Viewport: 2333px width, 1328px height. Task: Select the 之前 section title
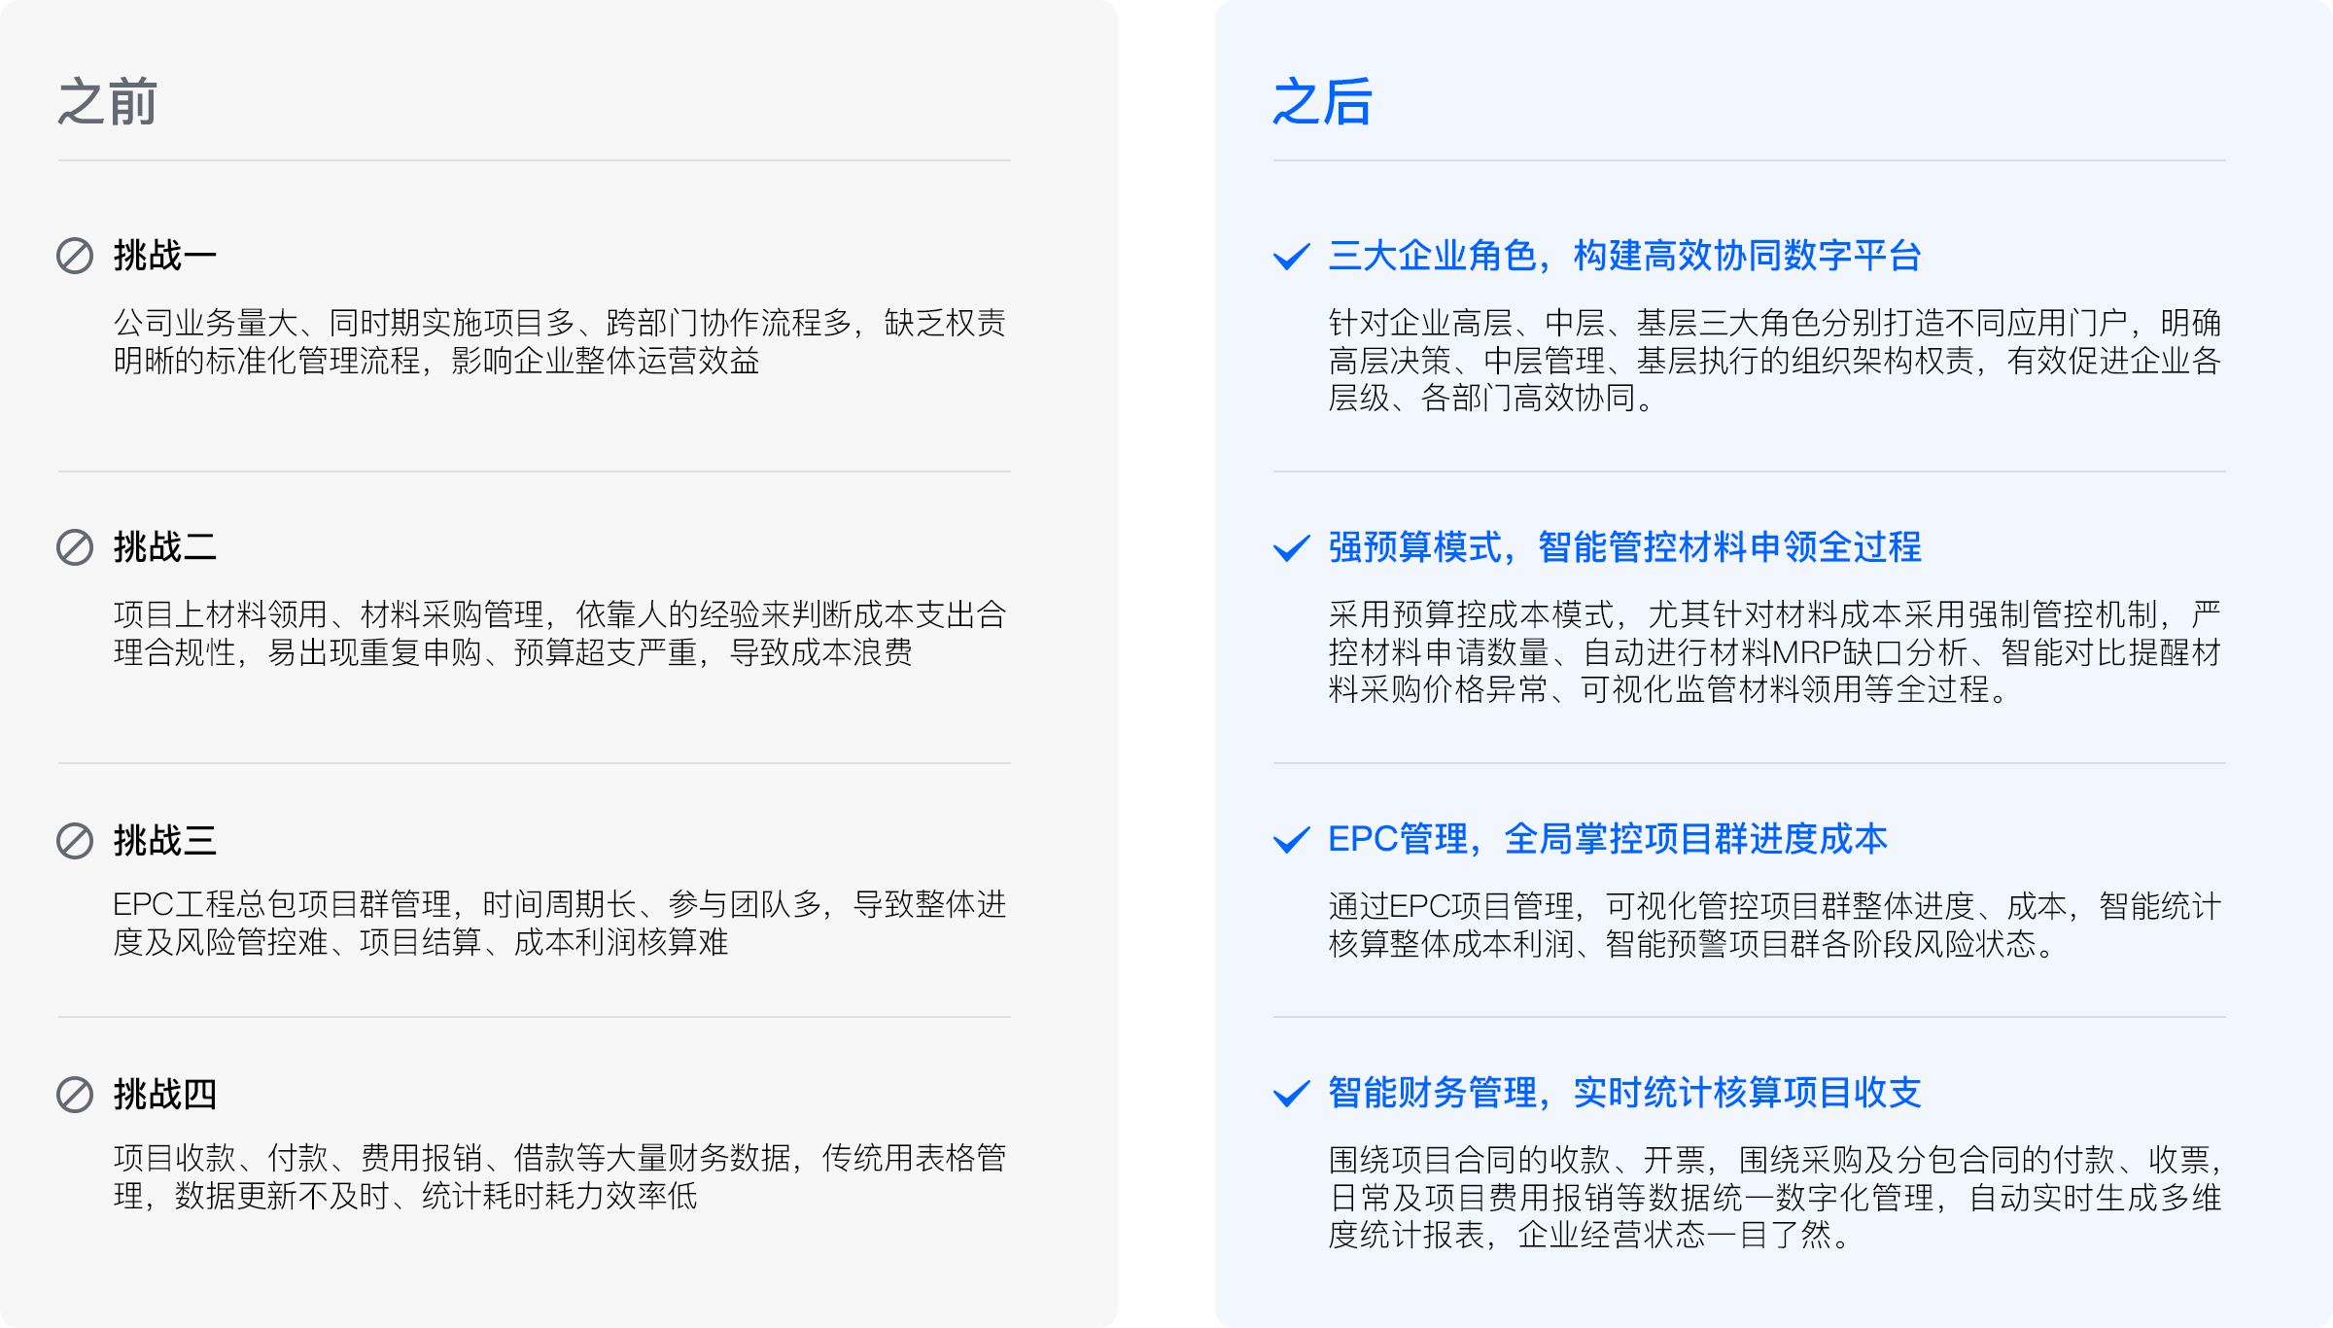[x=107, y=102]
